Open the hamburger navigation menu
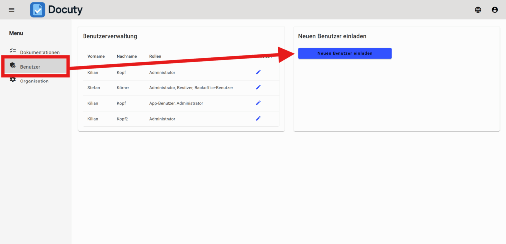This screenshot has width=506, height=244. pyautogui.click(x=12, y=10)
